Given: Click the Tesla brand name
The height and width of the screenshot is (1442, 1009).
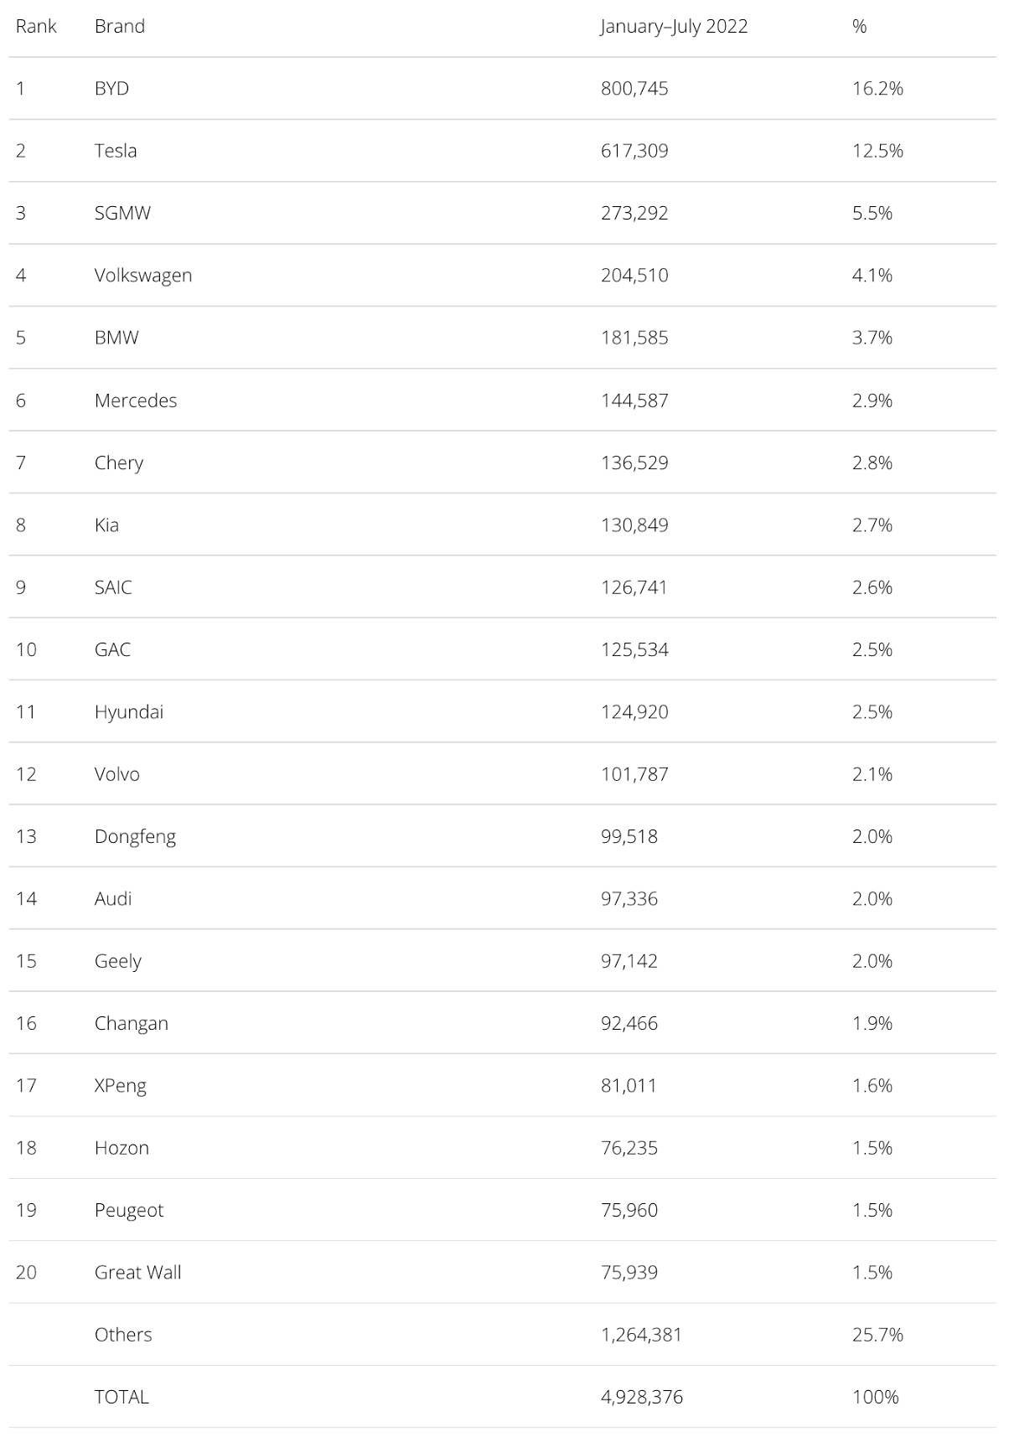Looking at the screenshot, I should pyautogui.click(x=116, y=150).
